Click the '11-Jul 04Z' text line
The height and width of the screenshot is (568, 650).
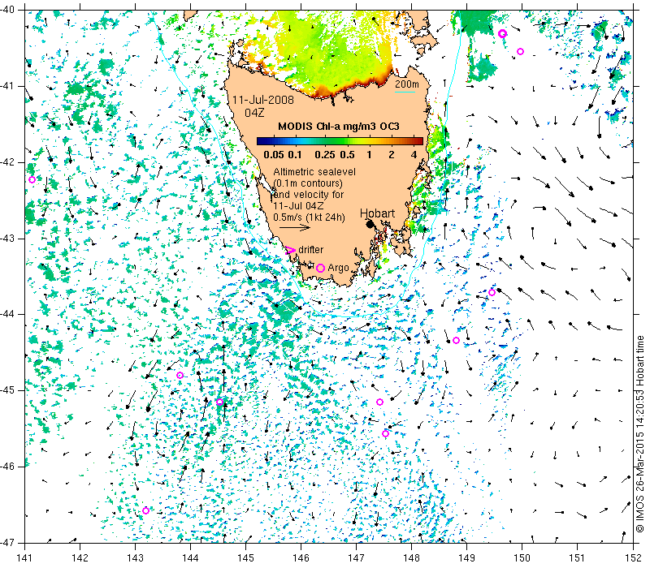298,206
